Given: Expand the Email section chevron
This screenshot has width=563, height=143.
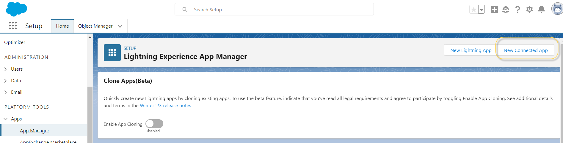Looking at the screenshot, I should (5, 92).
